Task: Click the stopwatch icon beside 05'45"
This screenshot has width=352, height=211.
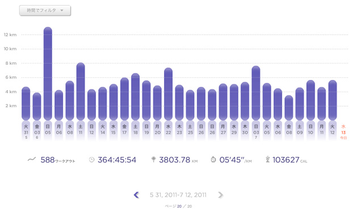Action: [213, 159]
